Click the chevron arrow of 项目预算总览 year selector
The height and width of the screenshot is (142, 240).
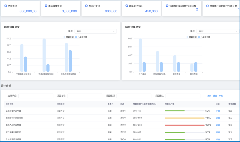[x=114, y=31]
